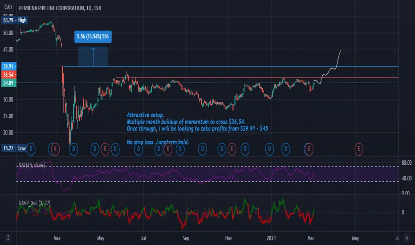Select the blue 39.91 price level label

coord(9,66)
